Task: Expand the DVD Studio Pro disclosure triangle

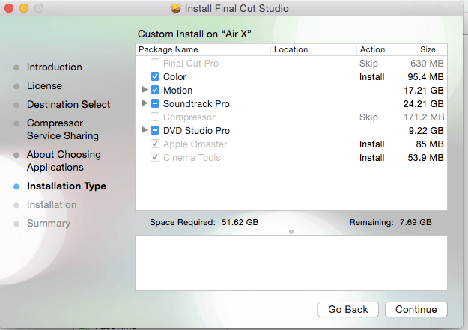Action: click(x=145, y=131)
